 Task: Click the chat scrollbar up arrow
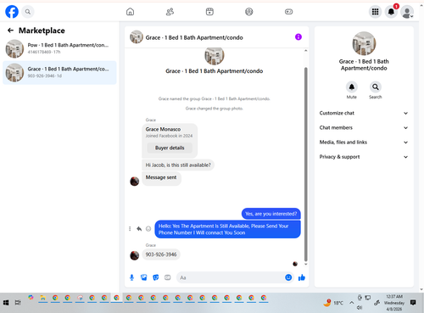[x=305, y=51]
